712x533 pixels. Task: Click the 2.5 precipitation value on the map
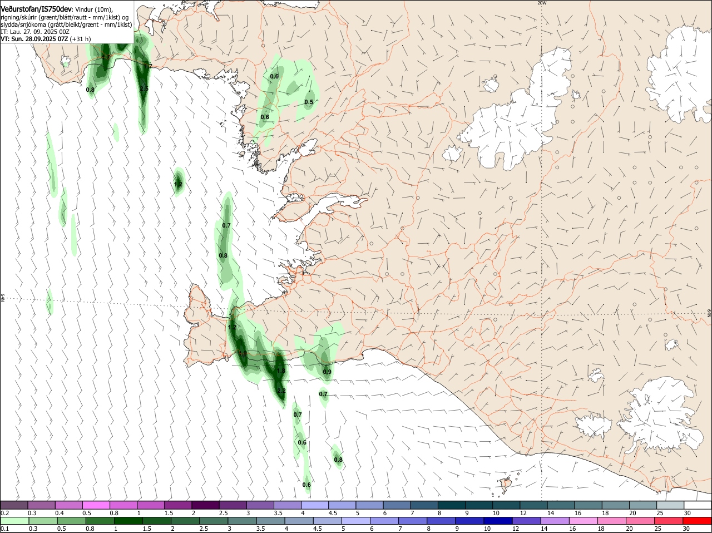click(144, 88)
